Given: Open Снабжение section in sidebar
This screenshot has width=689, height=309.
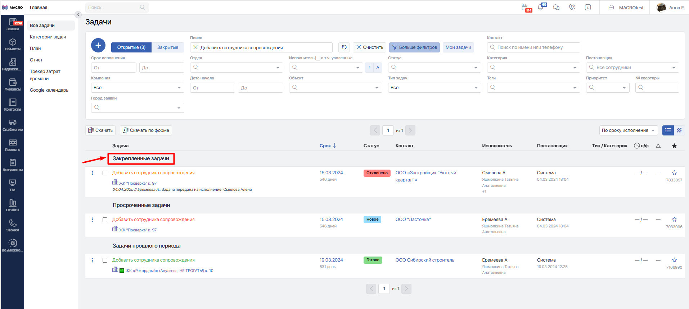Looking at the screenshot, I should pos(13,125).
